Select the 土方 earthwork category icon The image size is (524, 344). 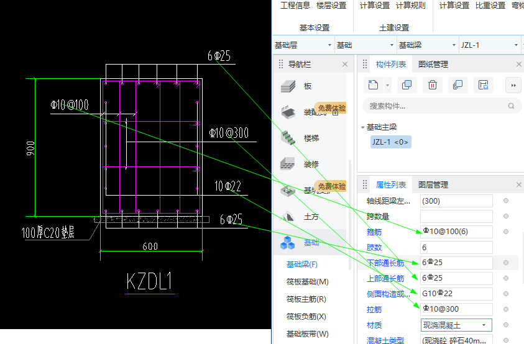tap(288, 217)
